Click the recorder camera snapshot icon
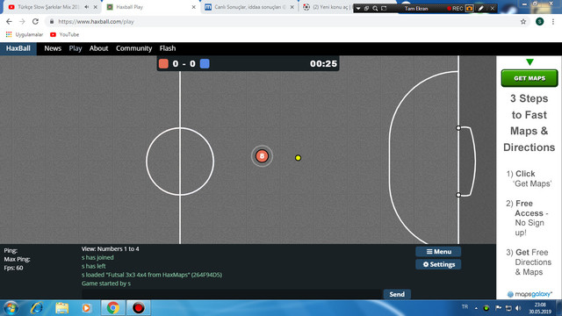The height and width of the screenshot is (316, 562). point(469,8)
